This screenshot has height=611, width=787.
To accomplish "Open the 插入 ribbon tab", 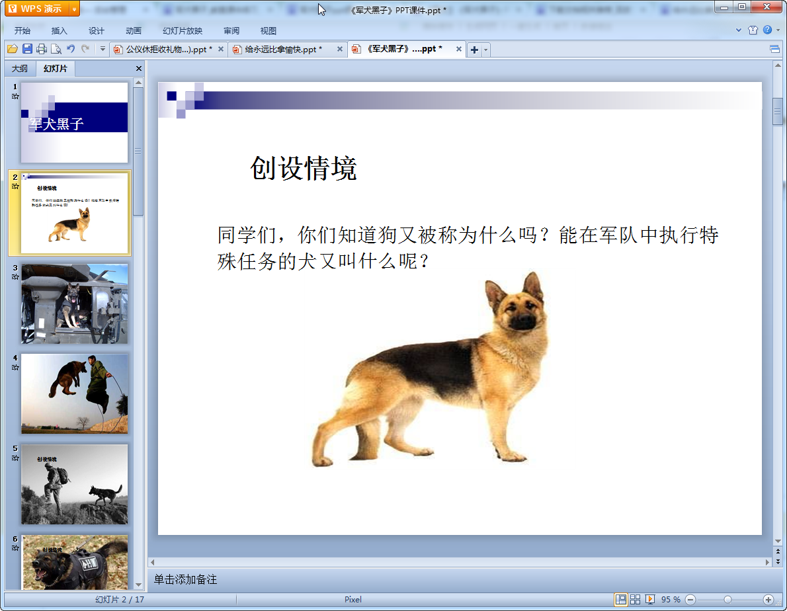I will tap(60, 30).
